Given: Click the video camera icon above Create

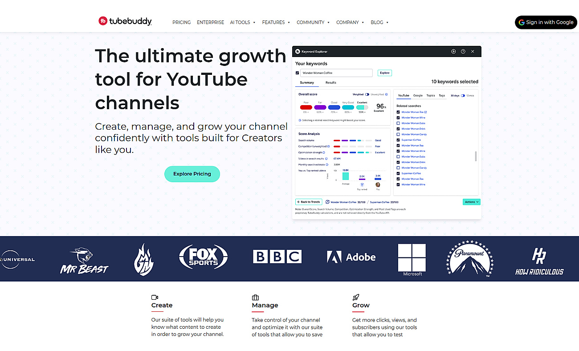Looking at the screenshot, I should pyautogui.click(x=155, y=297).
